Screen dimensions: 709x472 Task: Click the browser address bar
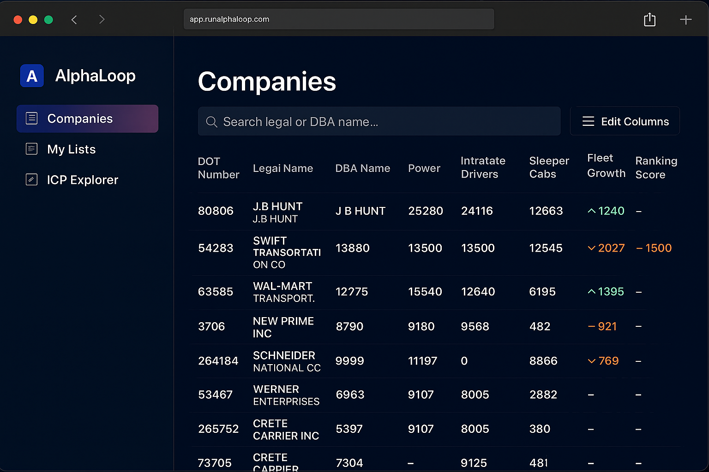[339, 19]
